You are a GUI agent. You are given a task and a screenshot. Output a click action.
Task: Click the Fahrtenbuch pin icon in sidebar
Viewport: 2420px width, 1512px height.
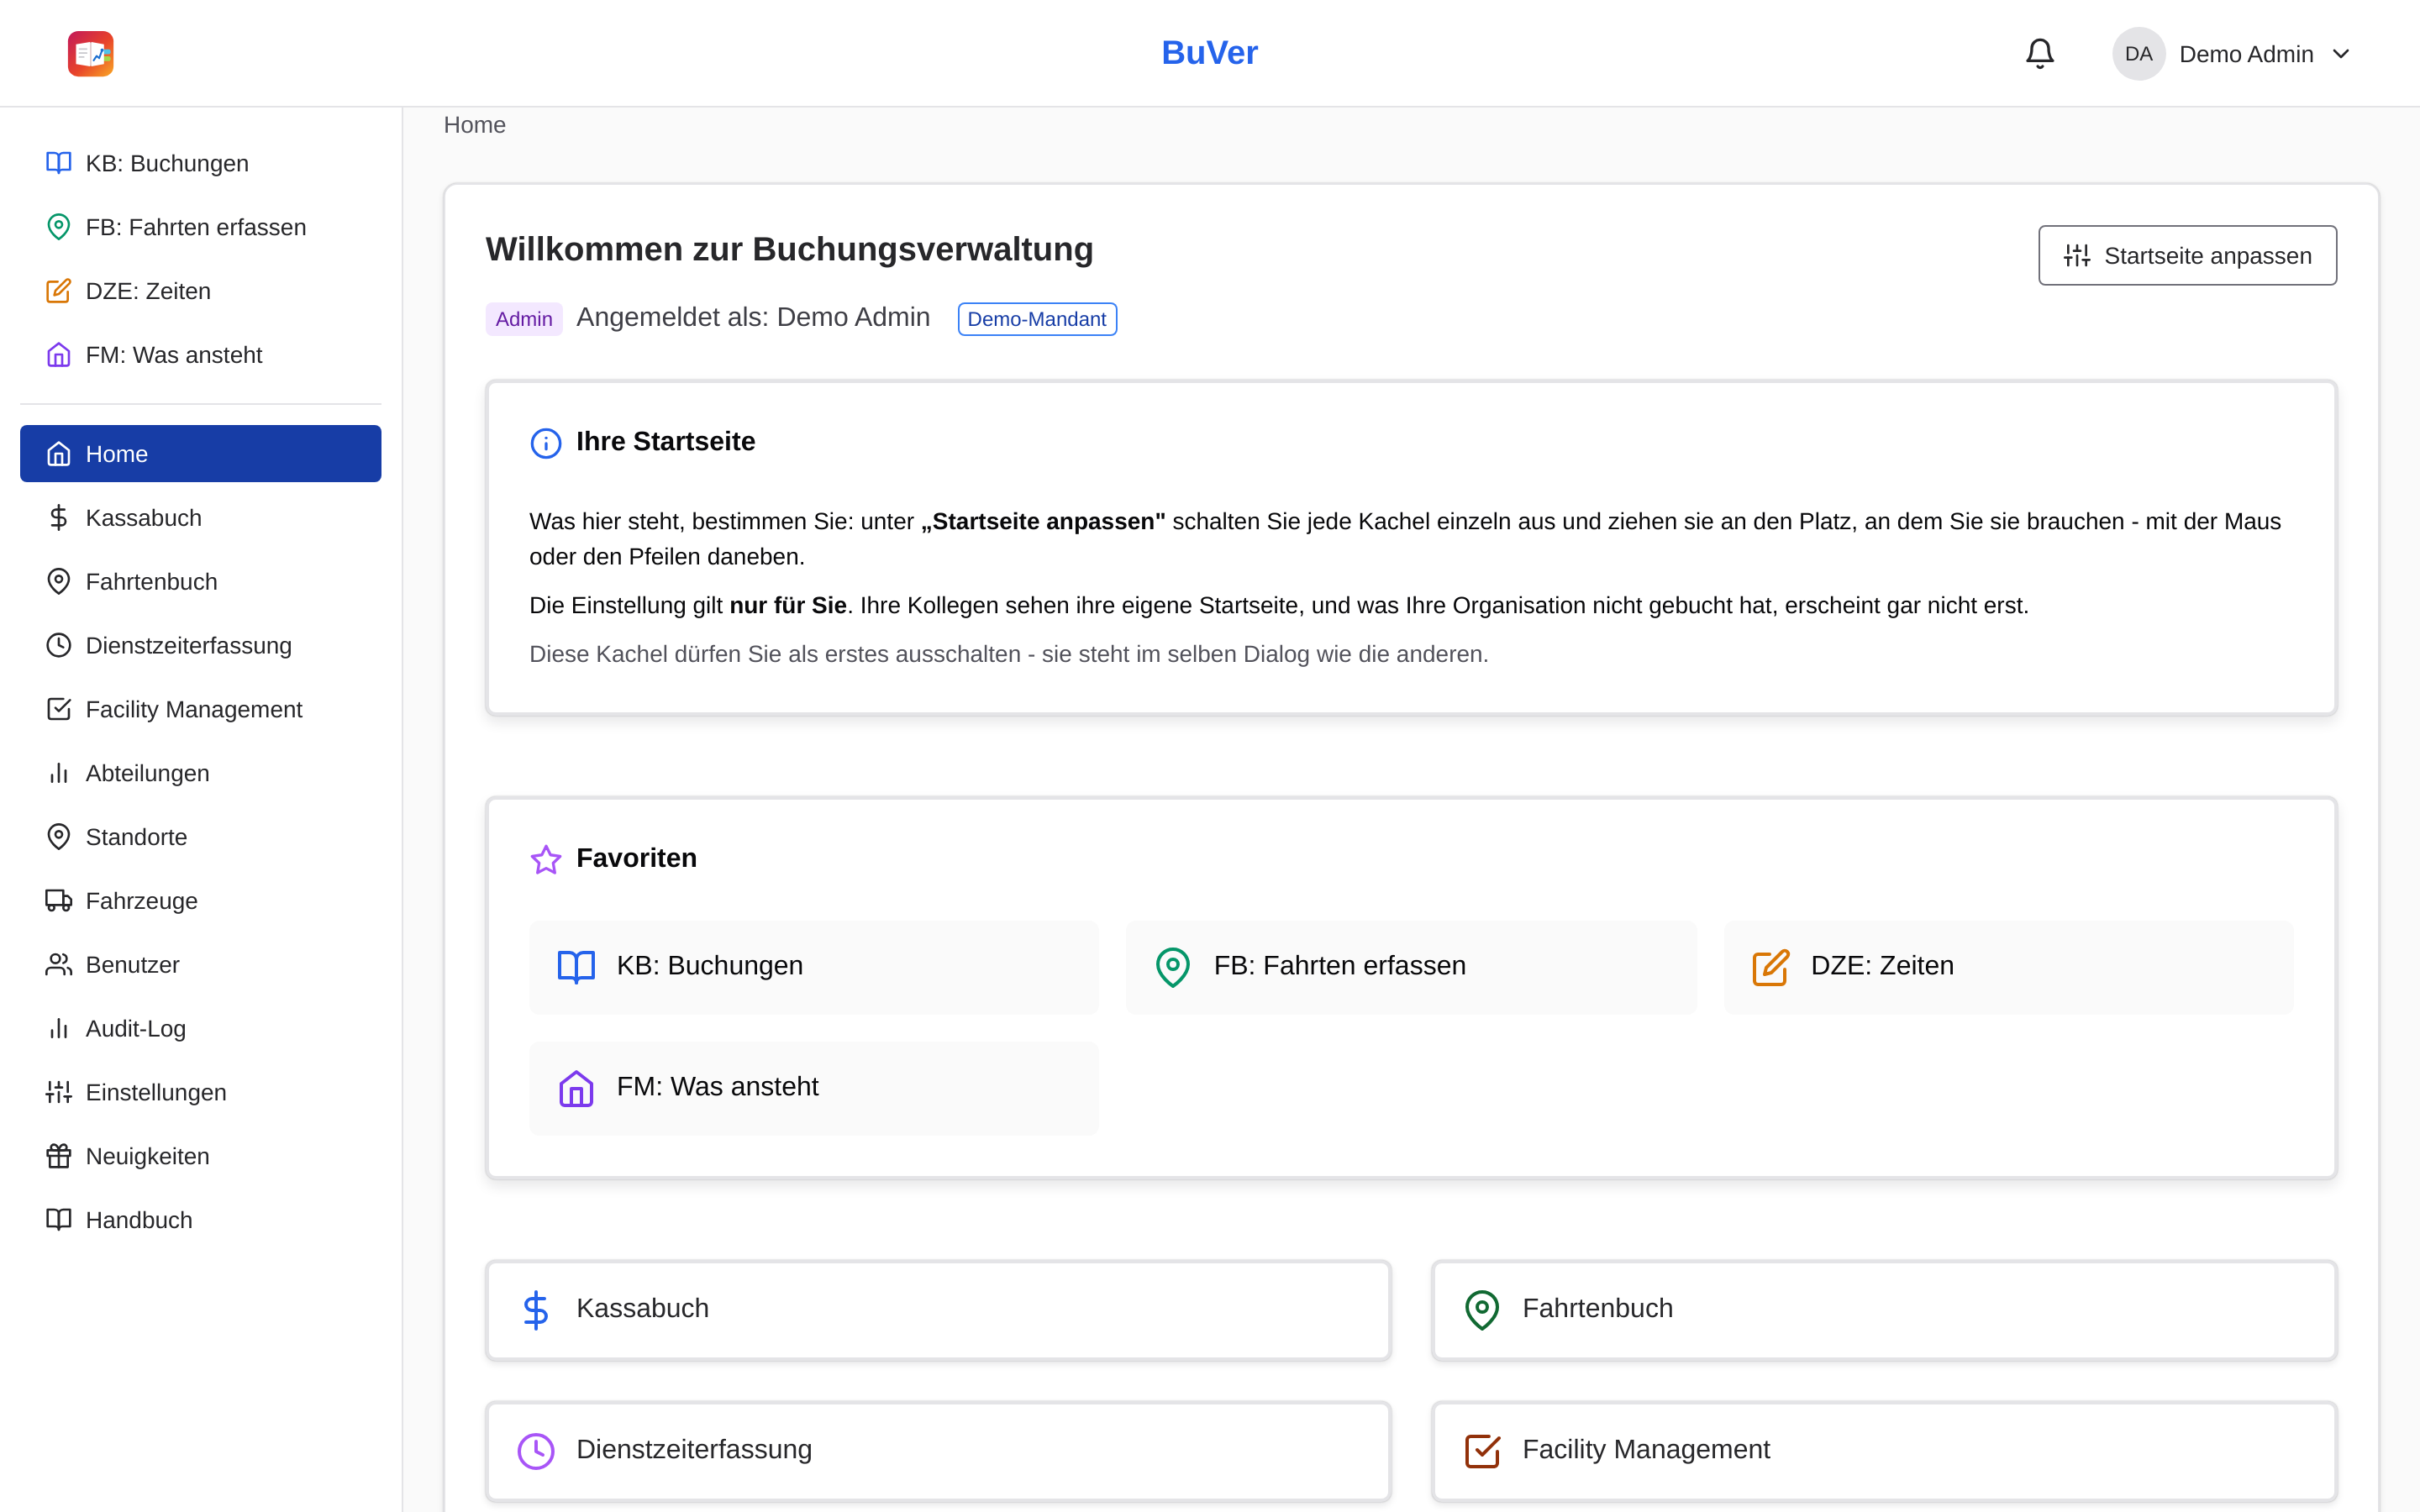(x=59, y=582)
